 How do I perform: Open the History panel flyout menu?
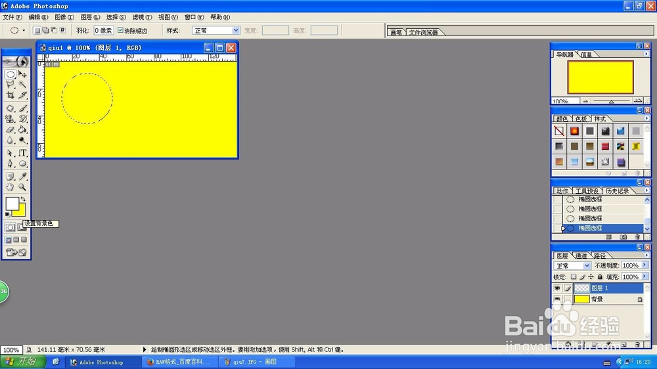pyautogui.click(x=646, y=190)
